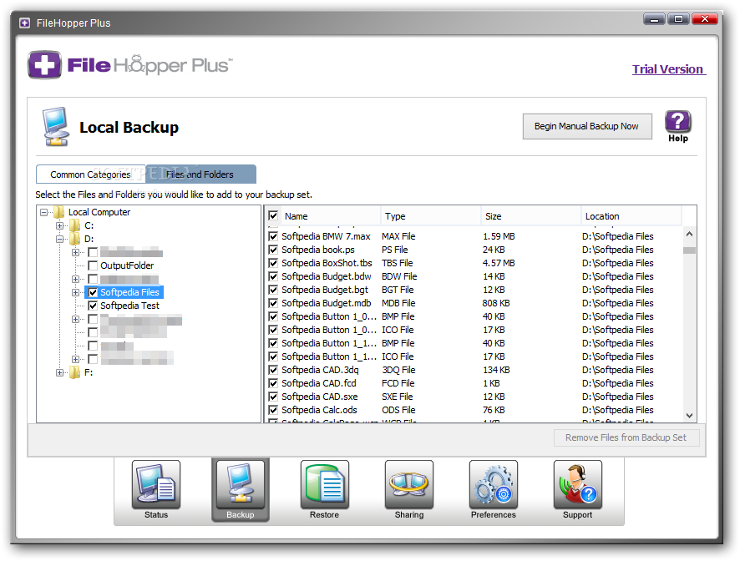This screenshot has height=561, width=740.
Task: Select the OutputFolder tree item
Action: coord(127,265)
